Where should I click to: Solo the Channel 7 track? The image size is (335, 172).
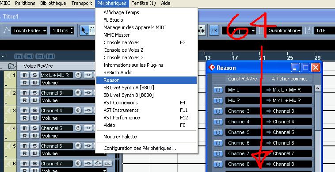coord(34,164)
